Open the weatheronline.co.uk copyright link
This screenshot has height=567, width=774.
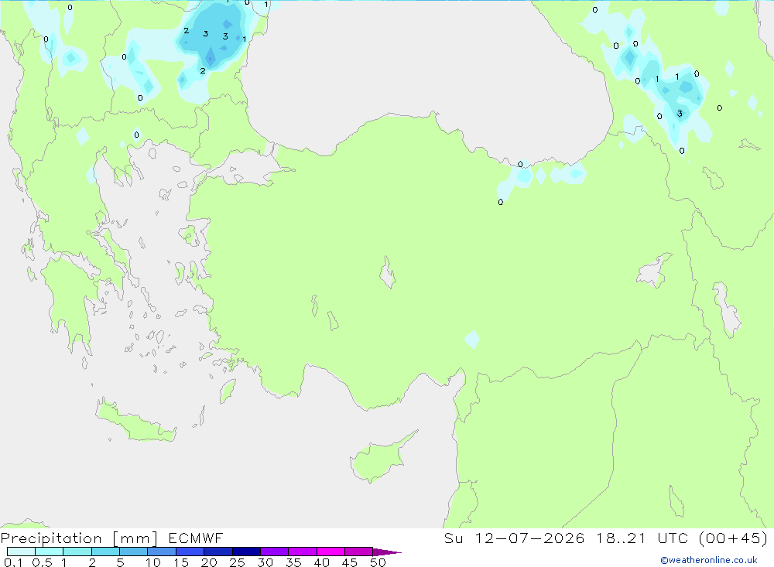(x=709, y=560)
